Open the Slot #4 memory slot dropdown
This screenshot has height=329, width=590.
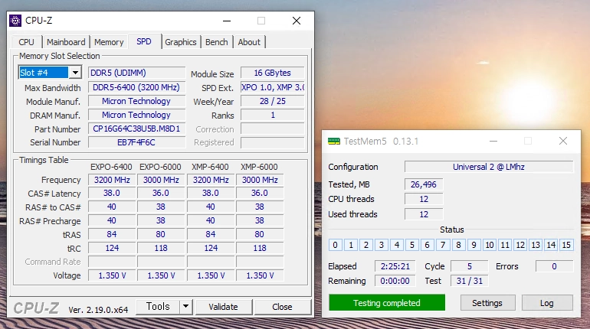click(x=75, y=73)
